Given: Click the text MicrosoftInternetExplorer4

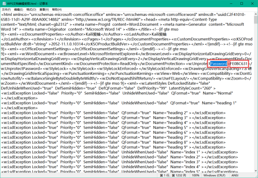Looking at the screenshot, I should pyautogui.click(x=114, y=54).
